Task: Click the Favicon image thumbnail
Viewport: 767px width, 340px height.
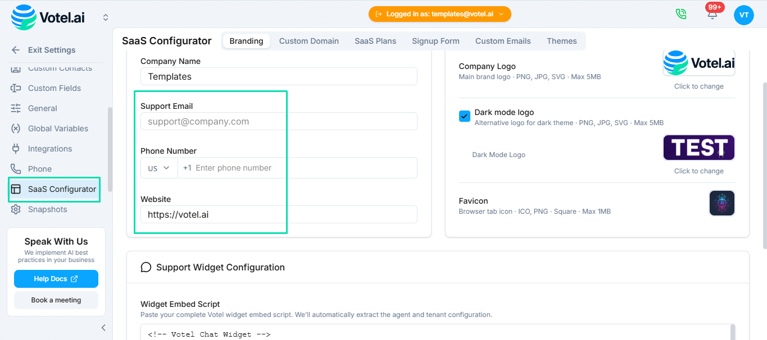Action: tap(721, 203)
